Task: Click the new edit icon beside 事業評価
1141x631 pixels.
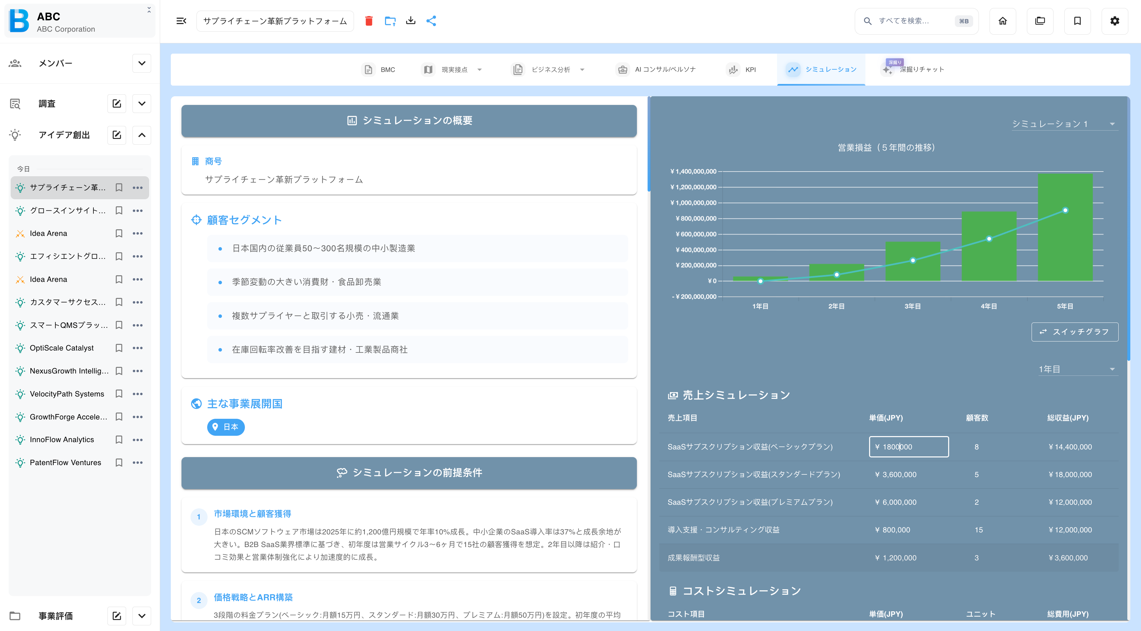Action: click(x=116, y=616)
